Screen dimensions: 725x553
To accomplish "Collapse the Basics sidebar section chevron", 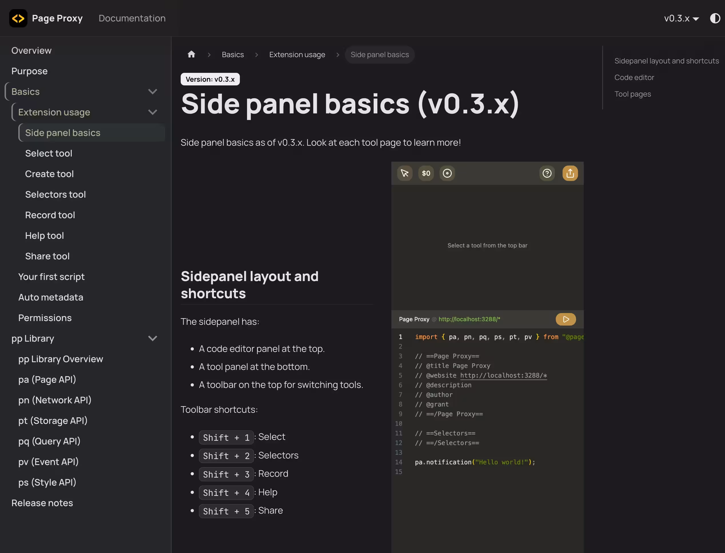I will (x=152, y=91).
